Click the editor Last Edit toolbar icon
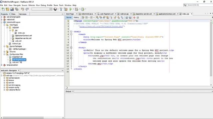The image size is (213, 119). point(83,18)
